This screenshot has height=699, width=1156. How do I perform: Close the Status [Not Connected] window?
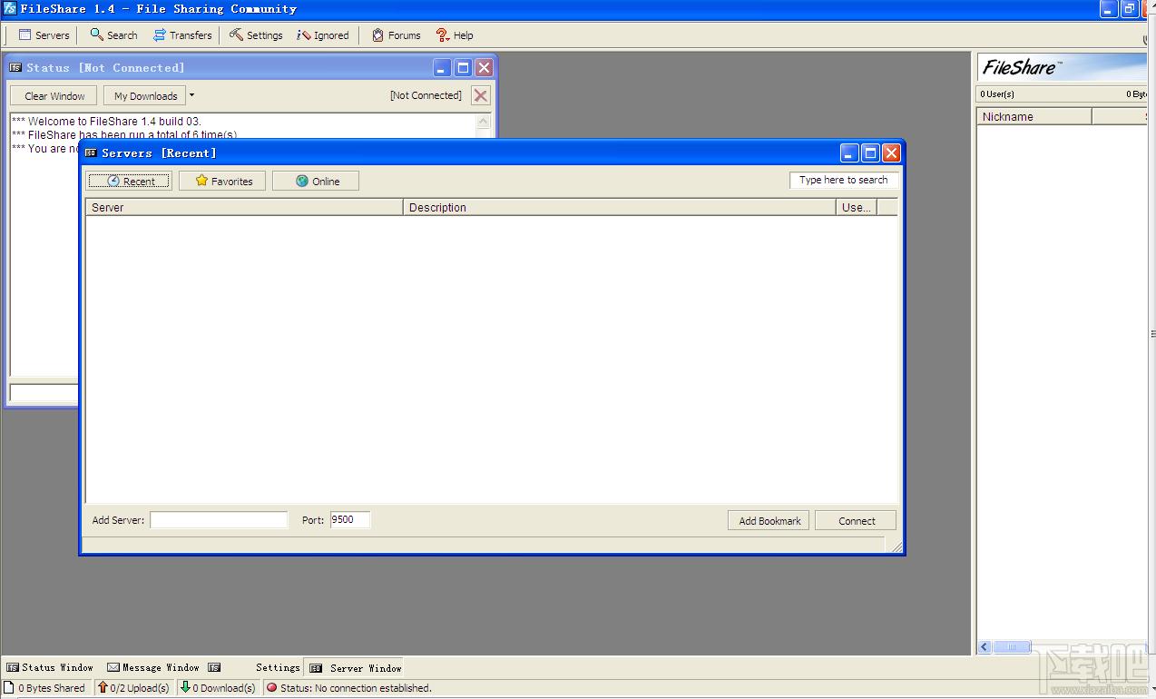pyautogui.click(x=485, y=67)
